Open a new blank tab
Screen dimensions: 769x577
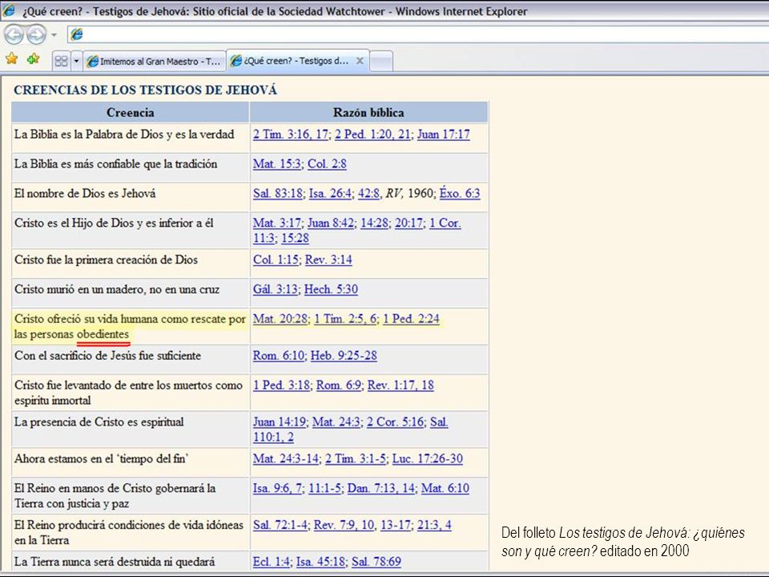click(x=381, y=62)
